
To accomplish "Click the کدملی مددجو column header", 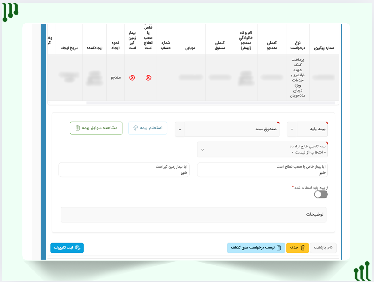I will coord(272,45).
